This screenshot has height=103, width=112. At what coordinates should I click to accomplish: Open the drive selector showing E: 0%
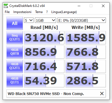coord(82,20)
